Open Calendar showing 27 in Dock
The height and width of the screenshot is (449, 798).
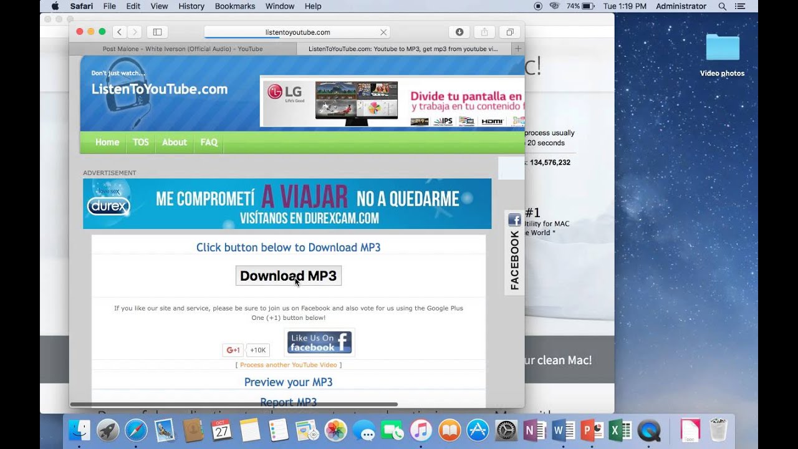click(221, 430)
